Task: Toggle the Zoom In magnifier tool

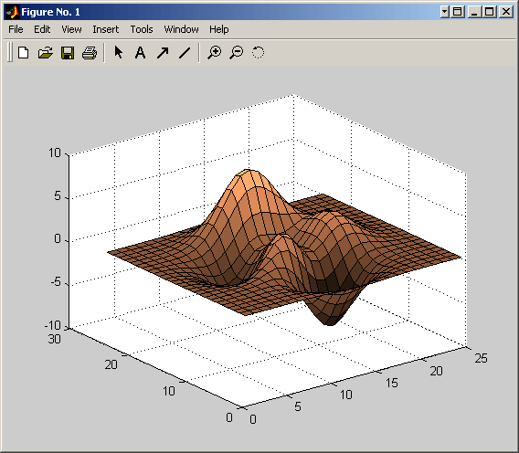Action: [x=215, y=52]
